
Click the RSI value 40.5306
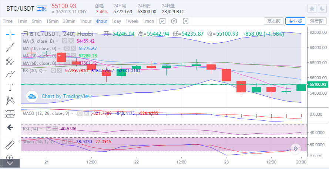tap(68, 129)
